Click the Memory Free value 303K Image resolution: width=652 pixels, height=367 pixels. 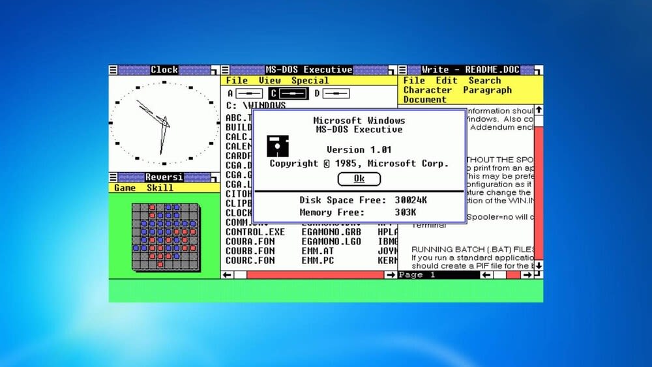click(406, 213)
